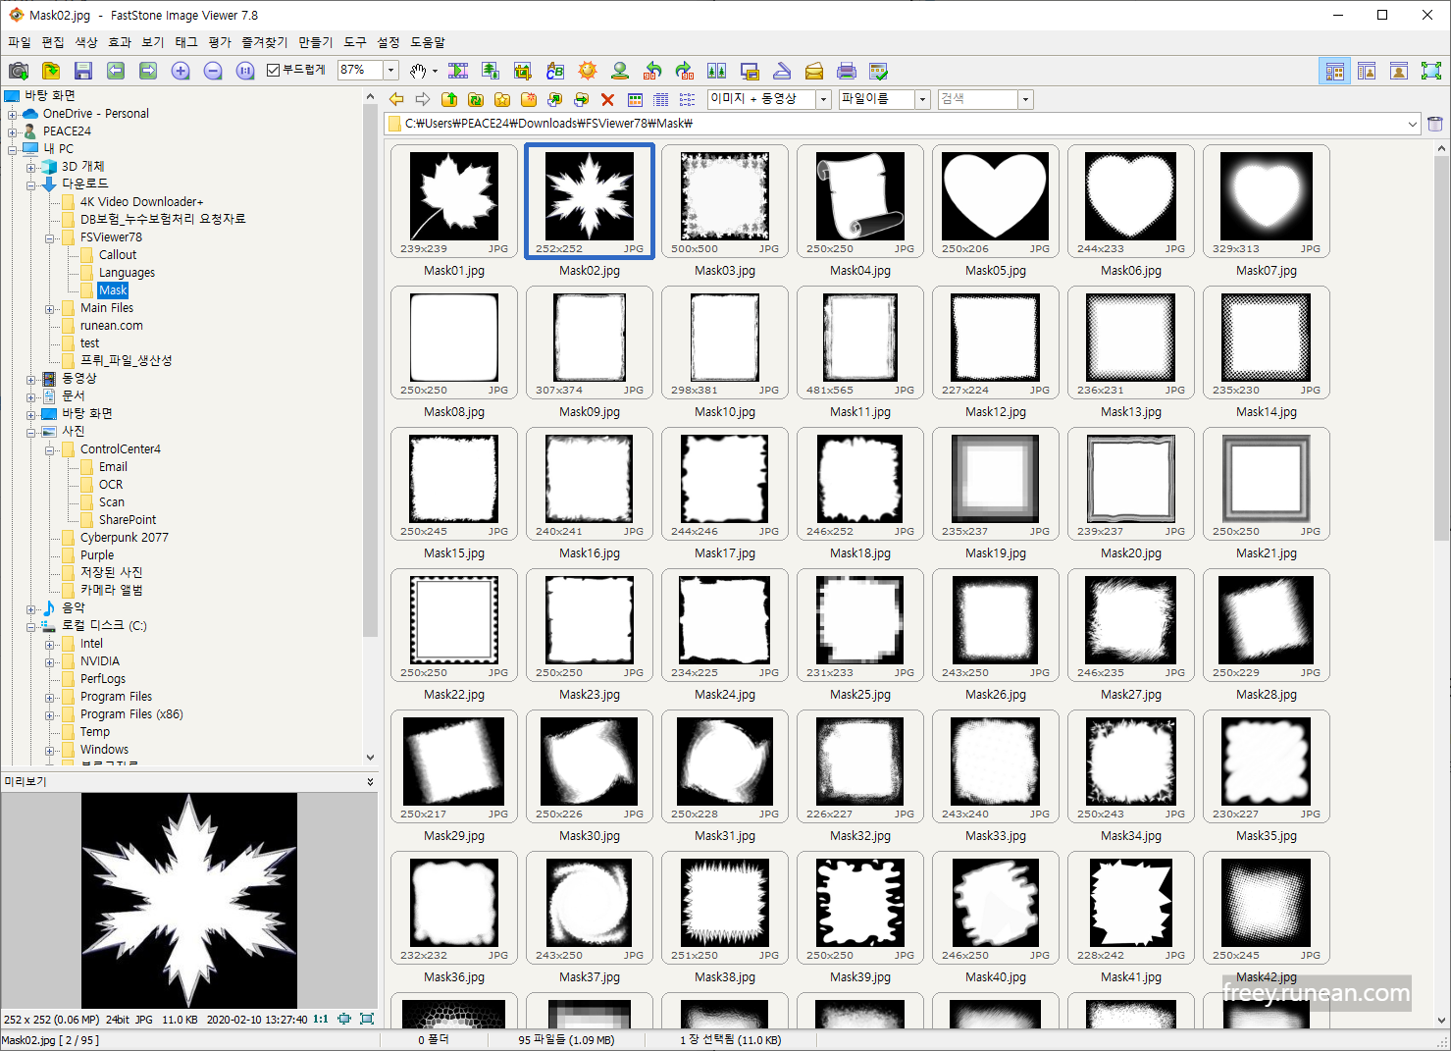
Task: Open the 파일이름 sort order dropdown
Action: click(x=922, y=99)
